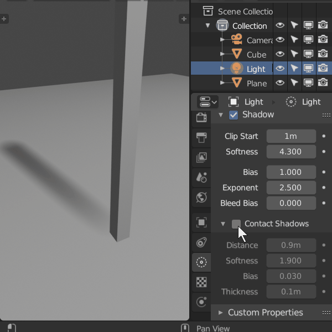Screen dimensions: 332x332
Task: Click the Light data icon in breadcrumb
Action: [291, 102]
